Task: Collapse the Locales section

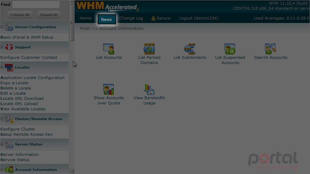Action: 2,67
